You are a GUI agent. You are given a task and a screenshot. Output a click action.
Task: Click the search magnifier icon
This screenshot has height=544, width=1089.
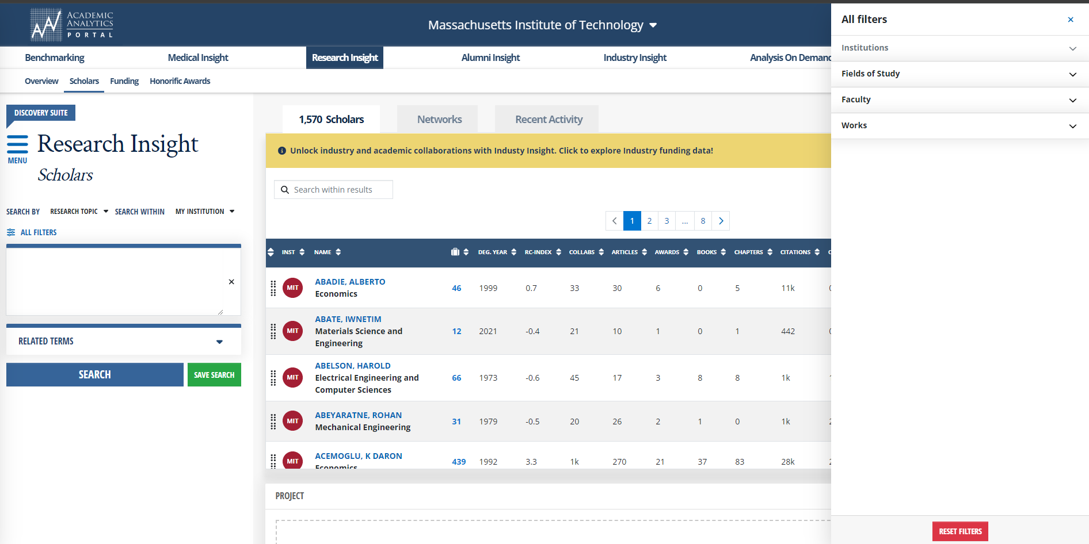click(284, 190)
